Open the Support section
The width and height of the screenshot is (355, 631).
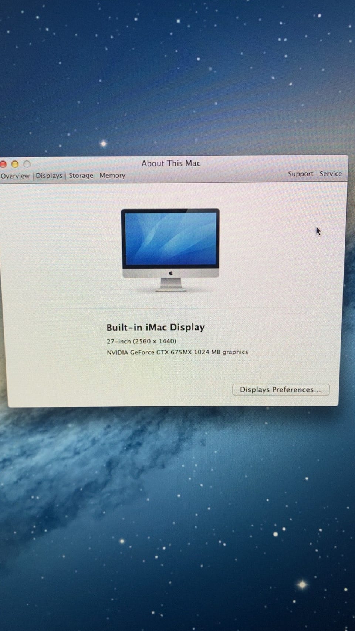pos(300,174)
